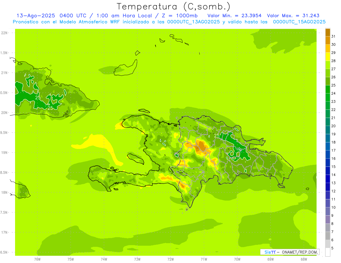
Task: Pick the yellow colorbar segment between 28 and 29
Action: coord(328,57)
